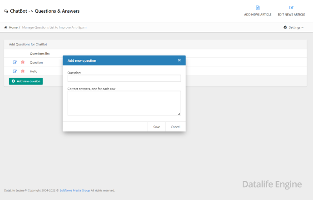Cancel the new question dialog
The image size is (313, 200).
point(176,127)
